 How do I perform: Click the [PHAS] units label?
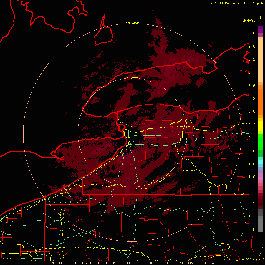pyautogui.click(x=249, y=20)
